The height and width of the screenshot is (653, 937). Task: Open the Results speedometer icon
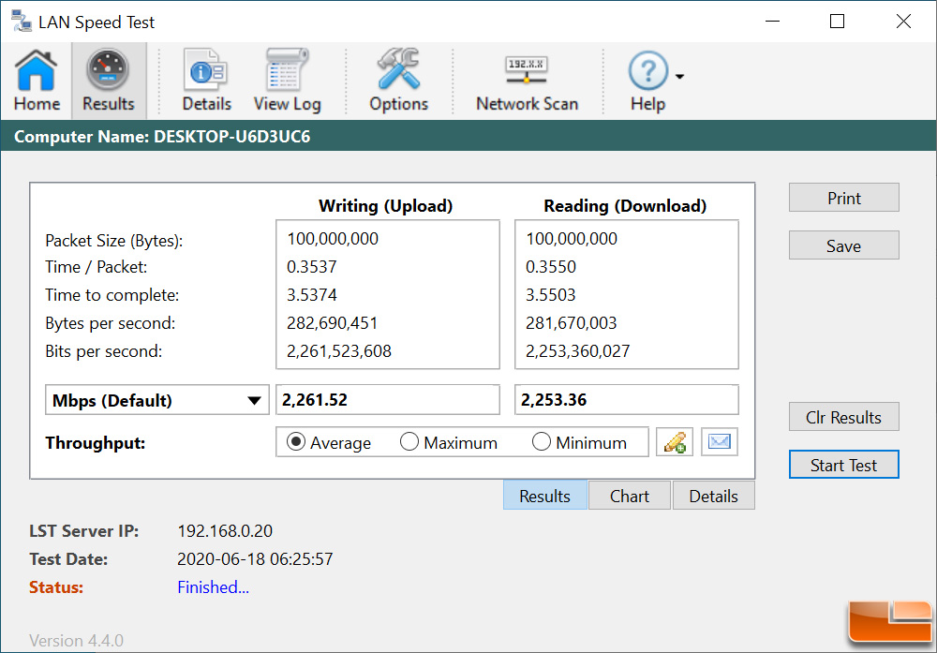(x=108, y=80)
